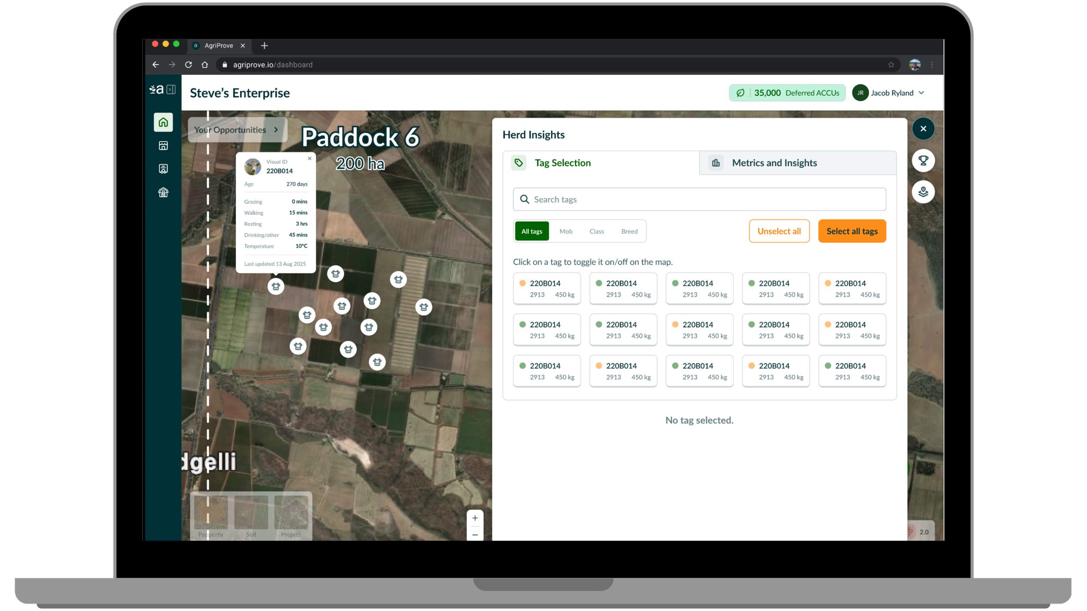Screen dimensions: 1087x611
Task: Zoom in on the map
Action: 475,518
